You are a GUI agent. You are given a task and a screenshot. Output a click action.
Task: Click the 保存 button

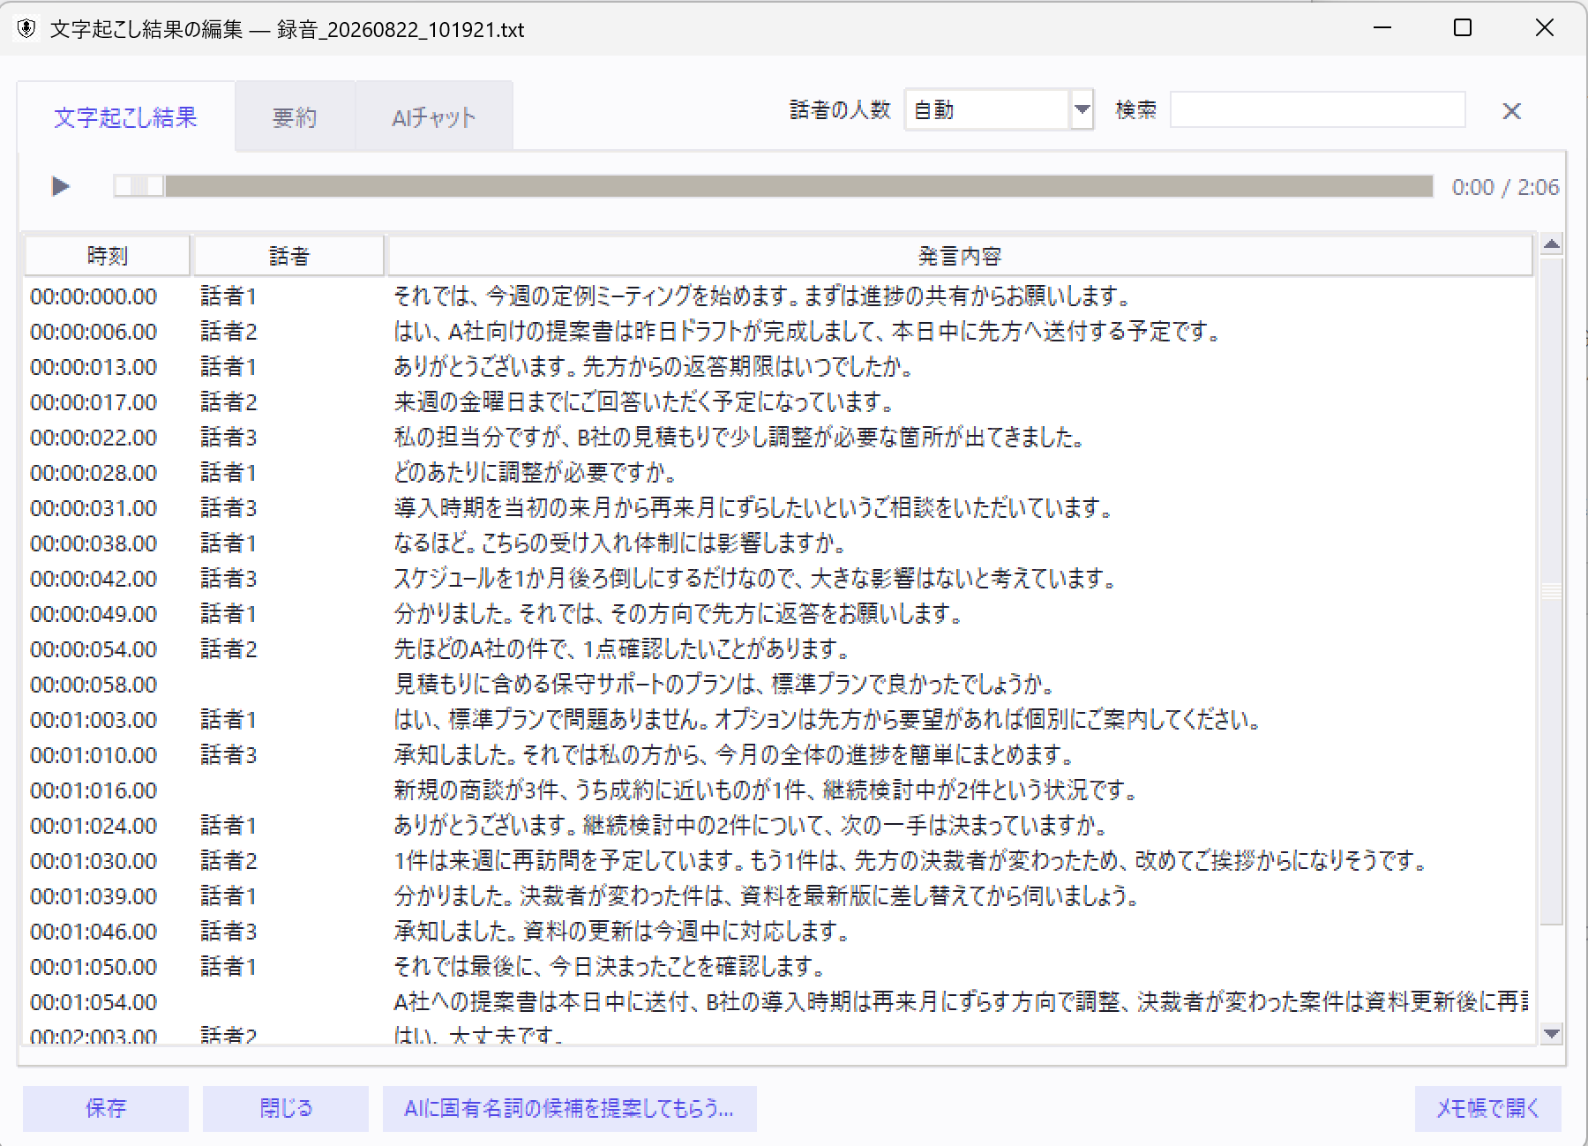pyautogui.click(x=106, y=1108)
